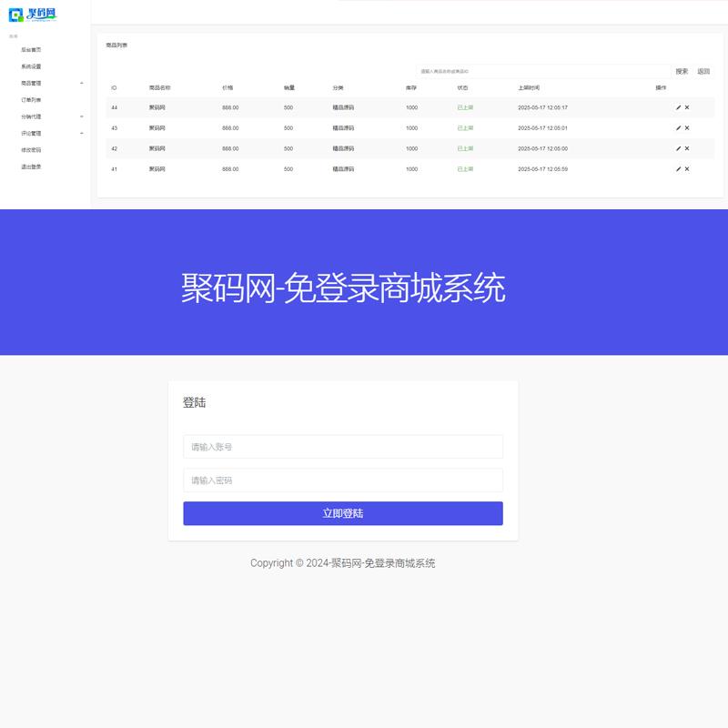Click the edit icon on row 42
Viewport: 728px width, 728px height.
click(678, 147)
